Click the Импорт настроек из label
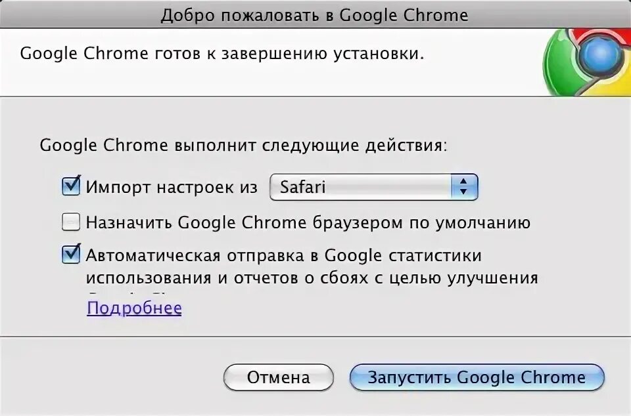 point(172,187)
